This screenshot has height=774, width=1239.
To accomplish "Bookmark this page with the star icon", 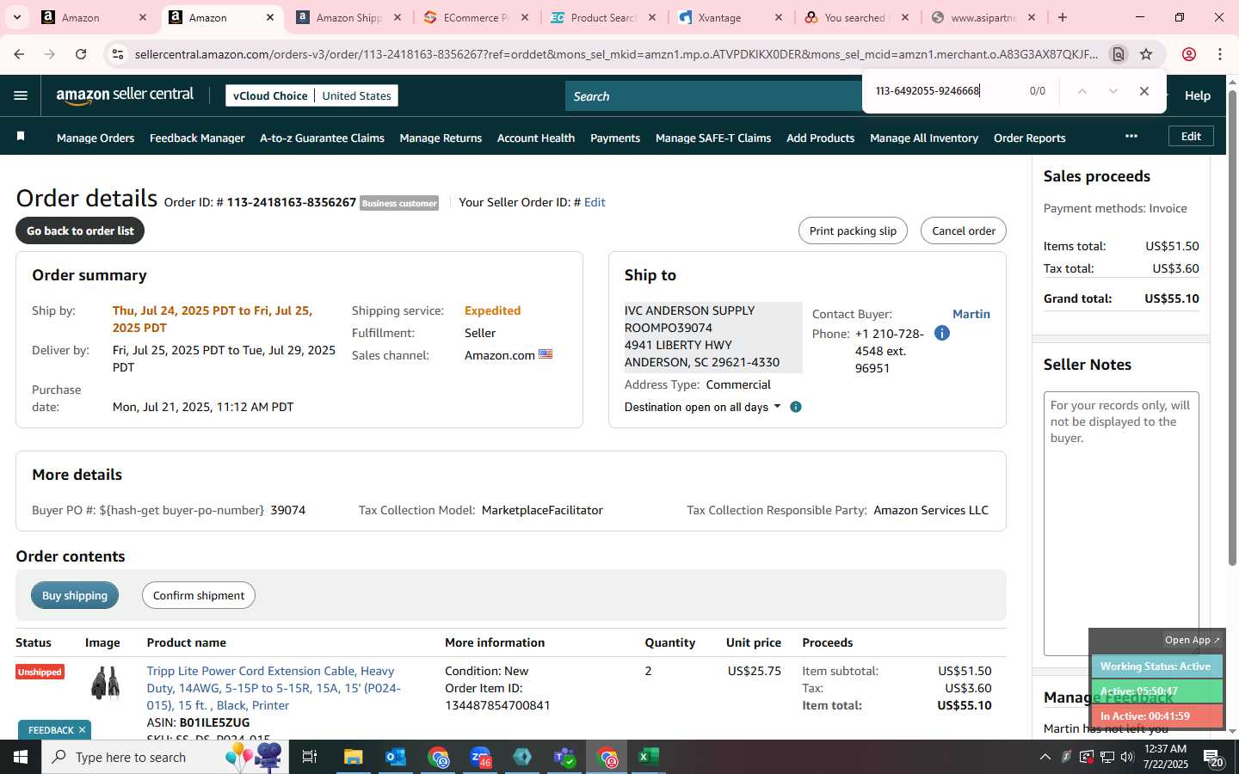I will [x=1146, y=54].
